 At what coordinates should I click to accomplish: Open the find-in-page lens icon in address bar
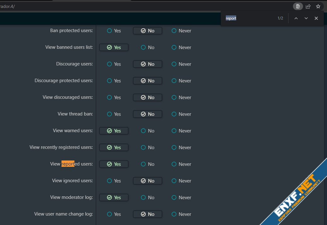click(x=298, y=7)
